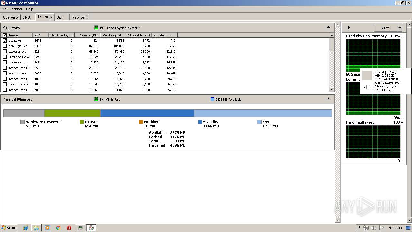Click the 694 MB In Use indicator icon
The width and height of the screenshot is (412, 232).
pos(96,99)
